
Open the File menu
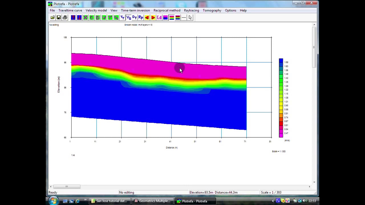[x=52, y=10]
